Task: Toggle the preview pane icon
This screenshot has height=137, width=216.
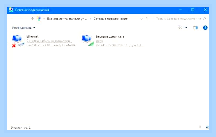Action: [x=196, y=28]
